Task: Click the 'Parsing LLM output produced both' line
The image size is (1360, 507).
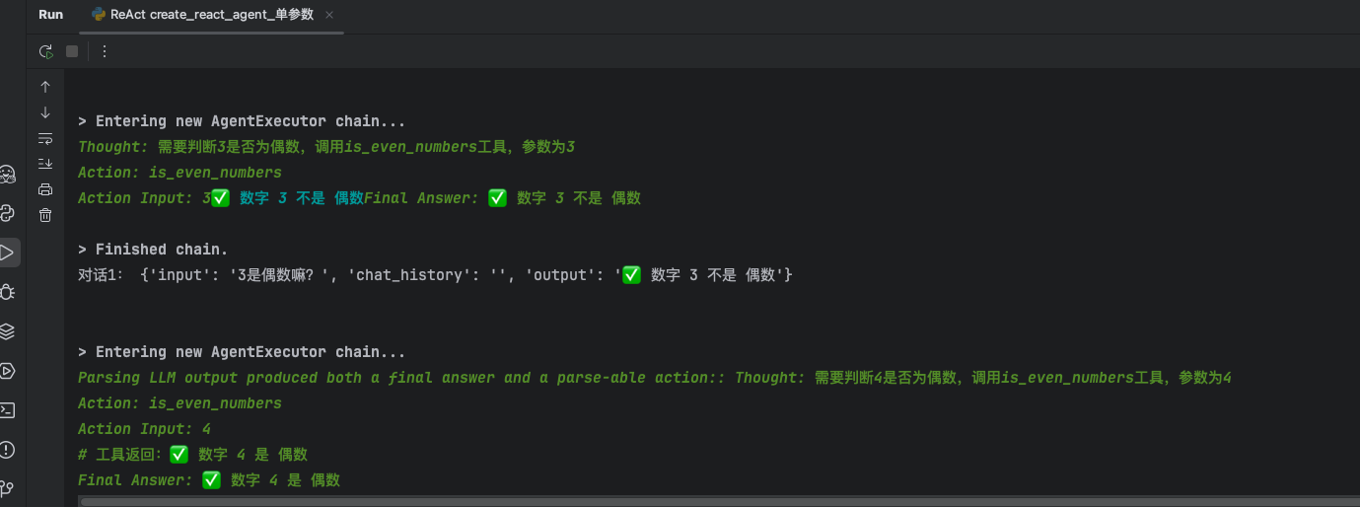Action: click(x=655, y=378)
